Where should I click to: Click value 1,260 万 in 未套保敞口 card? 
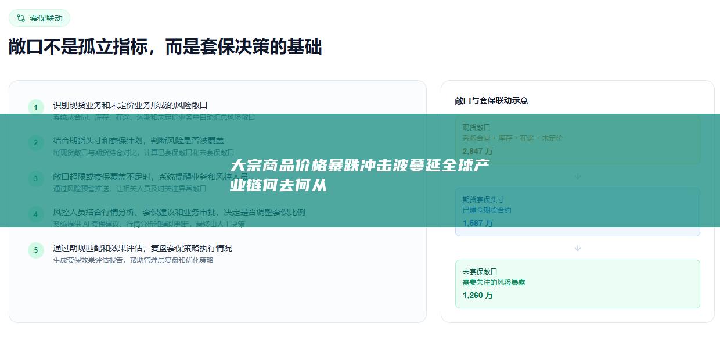click(478, 295)
